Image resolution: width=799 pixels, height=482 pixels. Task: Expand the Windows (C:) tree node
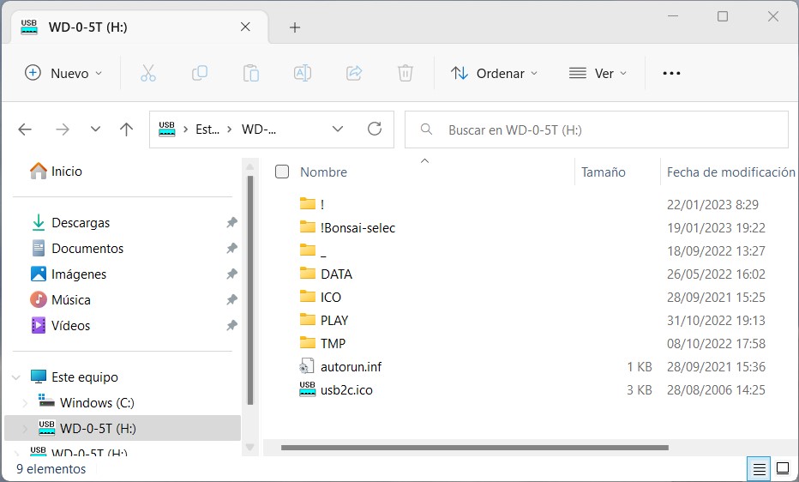(x=25, y=403)
